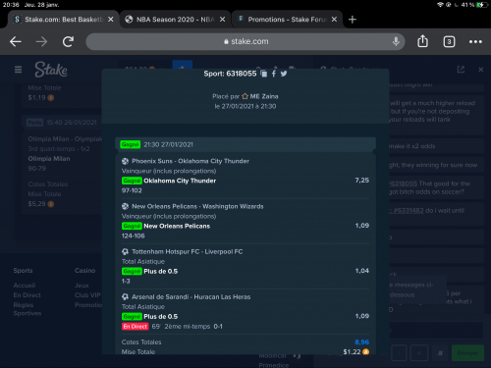Image resolution: width=491 pixels, height=368 pixels.
Task: Click the 7,25 odds for Oklahoma City Thunder
Action: (362, 181)
